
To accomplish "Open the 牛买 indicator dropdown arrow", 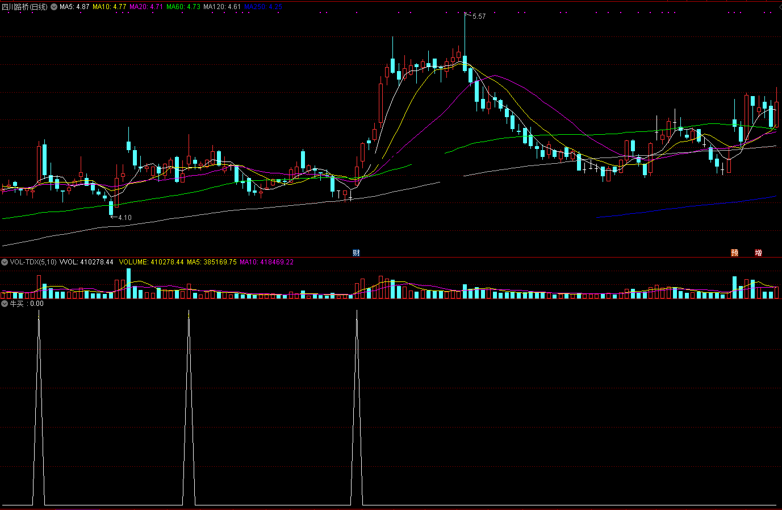I will pos(5,304).
